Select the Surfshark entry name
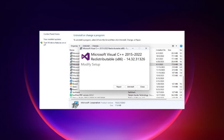 pos(76,92)
